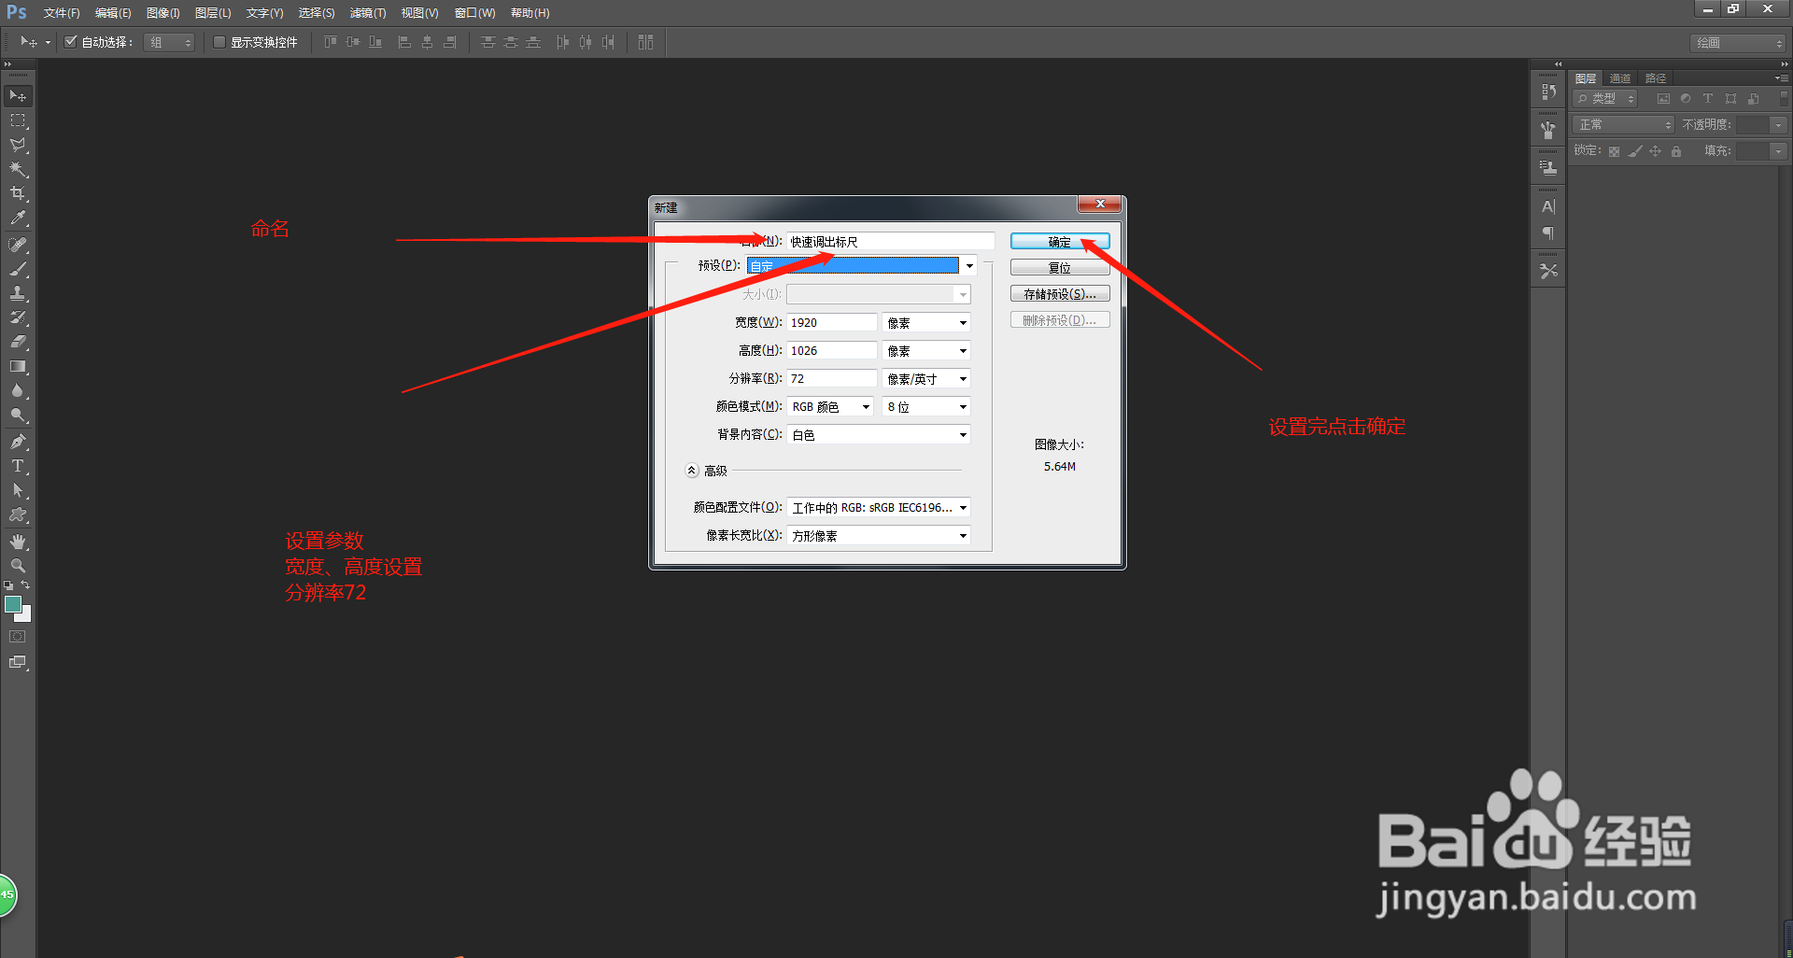Open the 正常 blend mode dropdown
The height and width of the screenshot is (958, 1793).
1624,124
